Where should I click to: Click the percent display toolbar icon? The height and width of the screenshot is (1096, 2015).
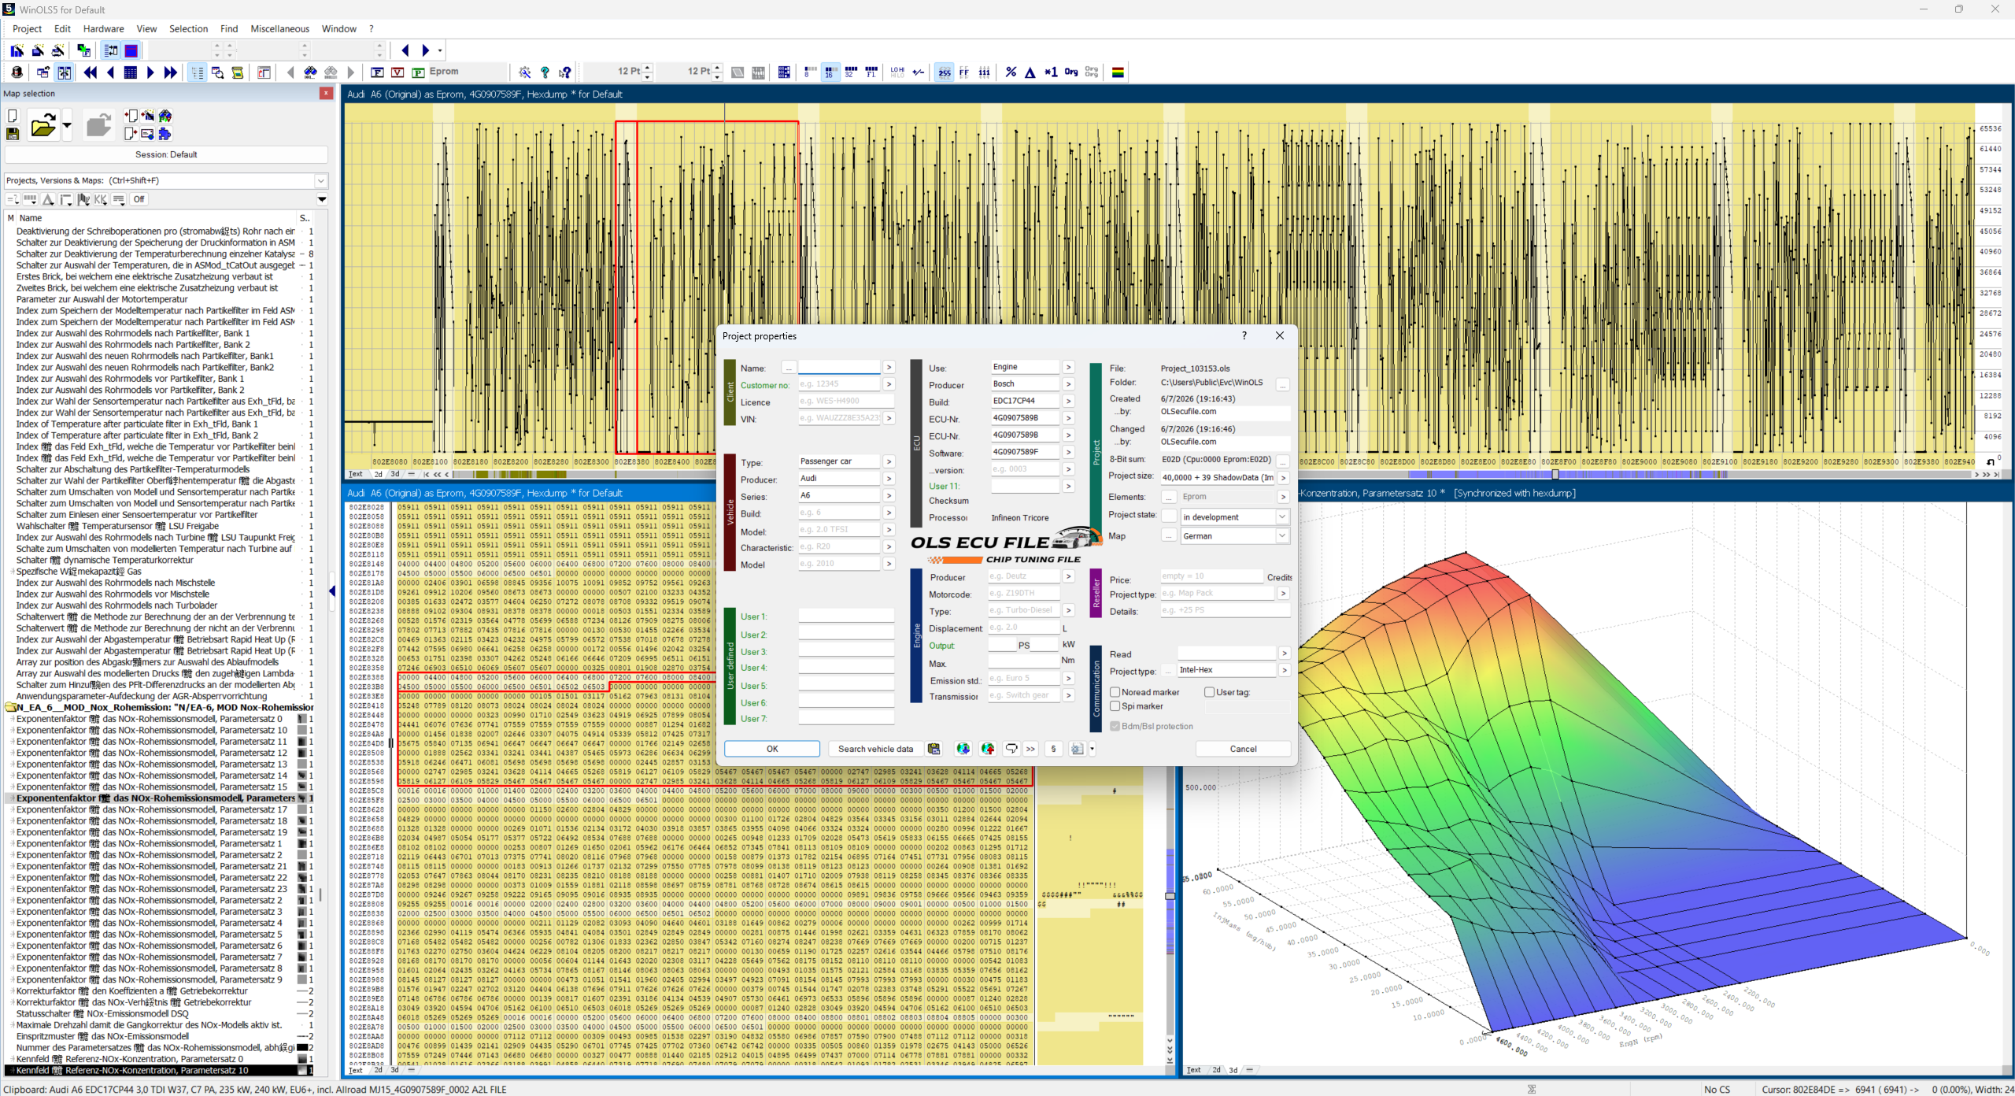pyautogui.click(x=1011, y=72)
